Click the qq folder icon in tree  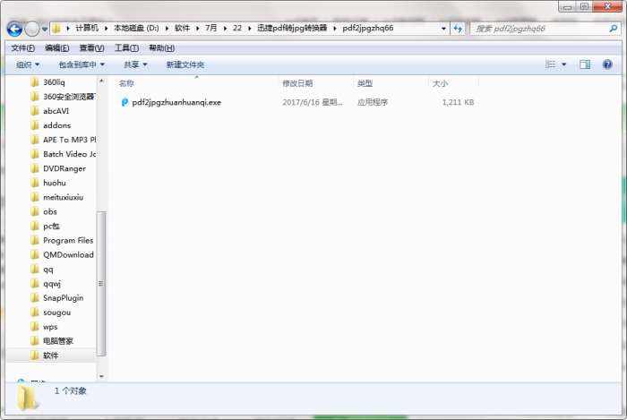(35, 269)
